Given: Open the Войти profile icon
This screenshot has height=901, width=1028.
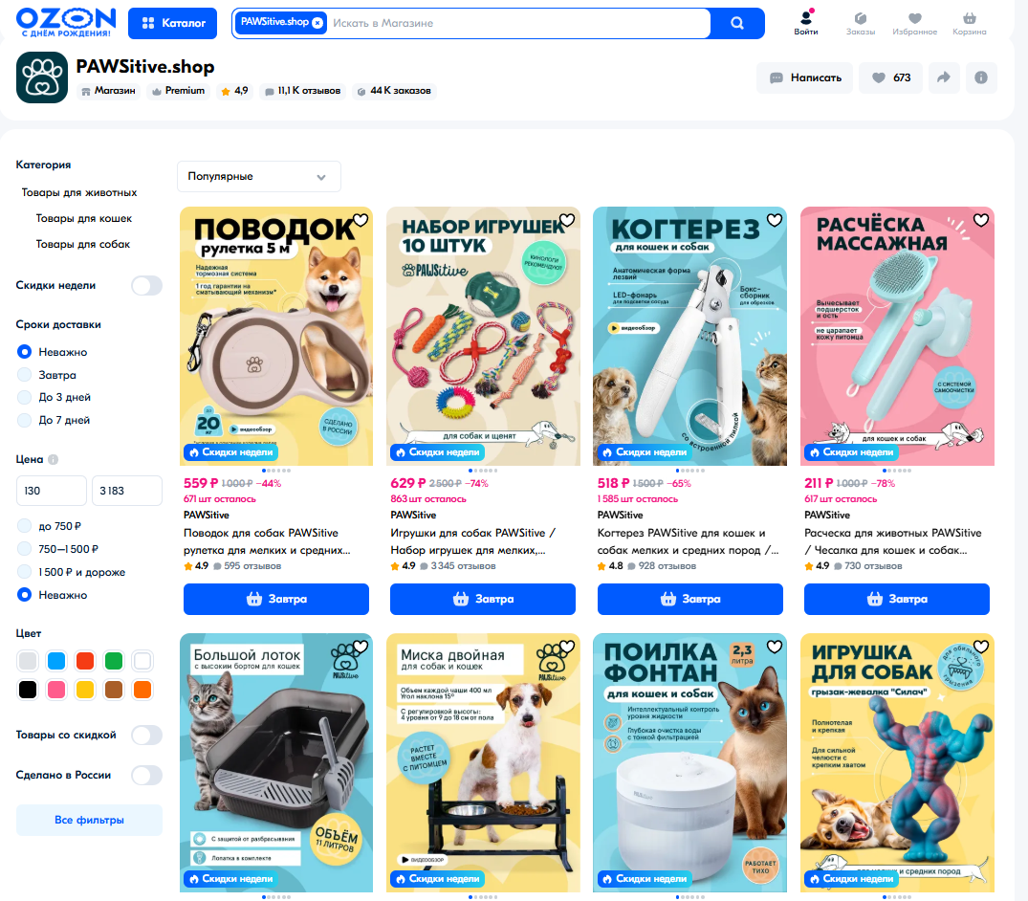Looking at the screenshot, I should coord(806,22).
